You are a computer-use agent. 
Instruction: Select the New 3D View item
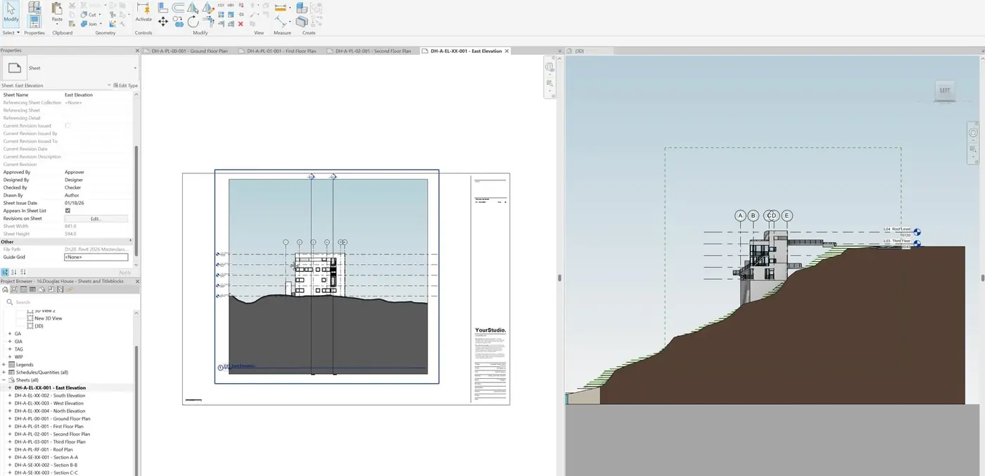tap(49, 318)
